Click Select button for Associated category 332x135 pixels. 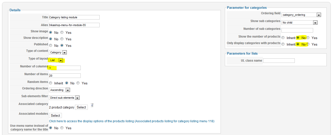(81, 107)
